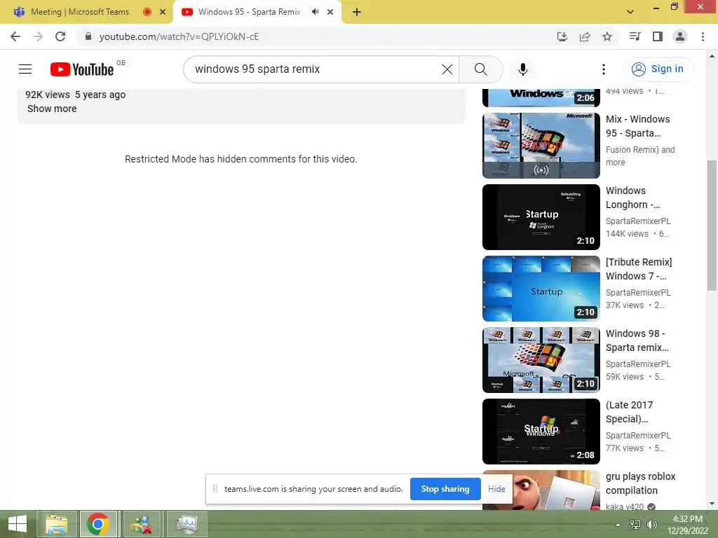Click [Tribute Remix] Windows 7 title

pos(639,269)
